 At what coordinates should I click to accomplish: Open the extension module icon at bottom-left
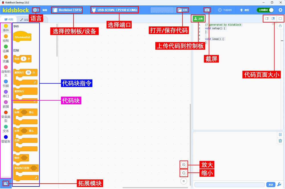(6, 183)
